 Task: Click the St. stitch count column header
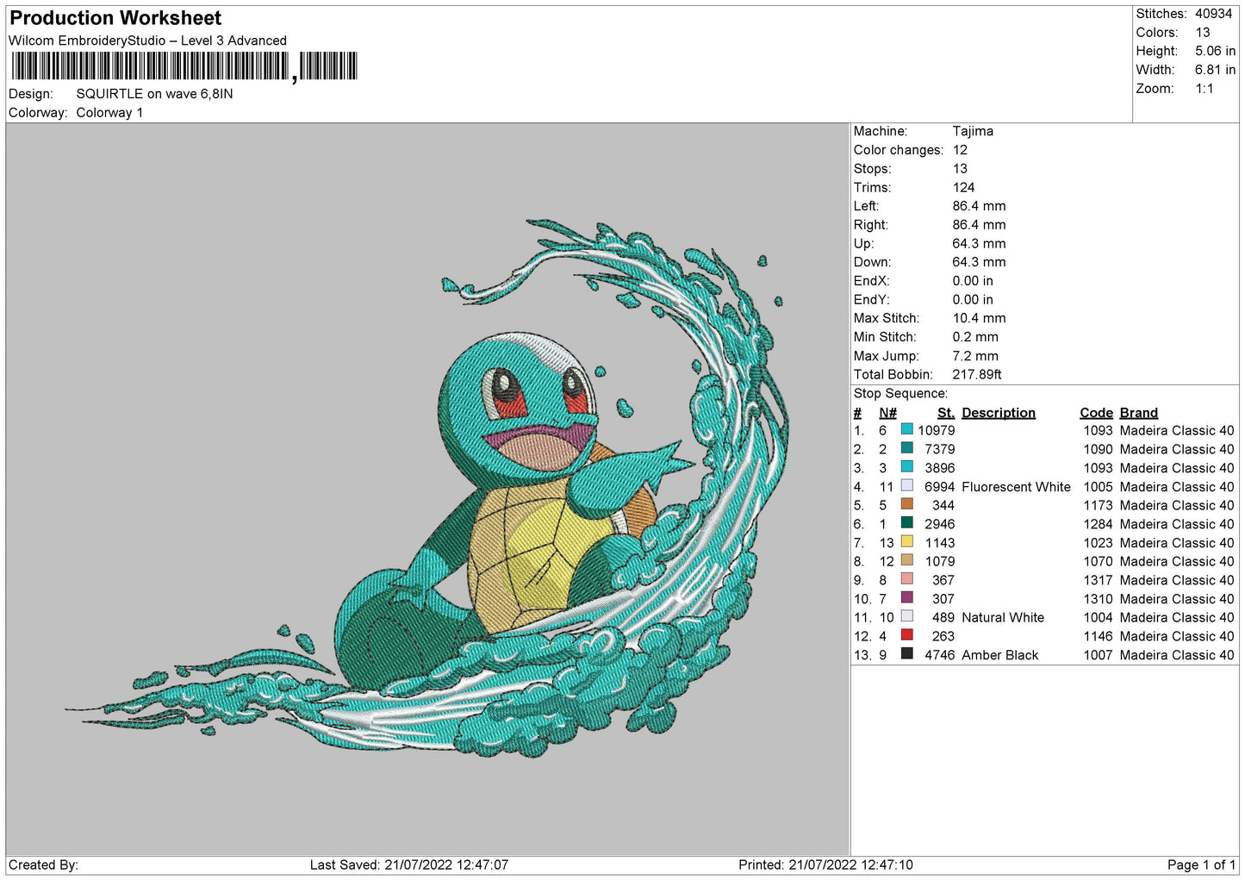tap(945, 413)
